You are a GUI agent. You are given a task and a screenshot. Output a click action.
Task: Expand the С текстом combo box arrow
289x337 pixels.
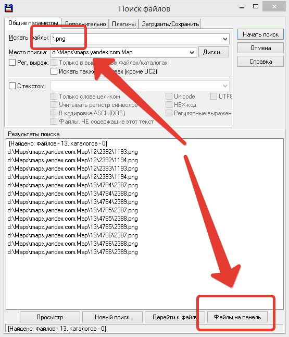click(x=225, y=86)
